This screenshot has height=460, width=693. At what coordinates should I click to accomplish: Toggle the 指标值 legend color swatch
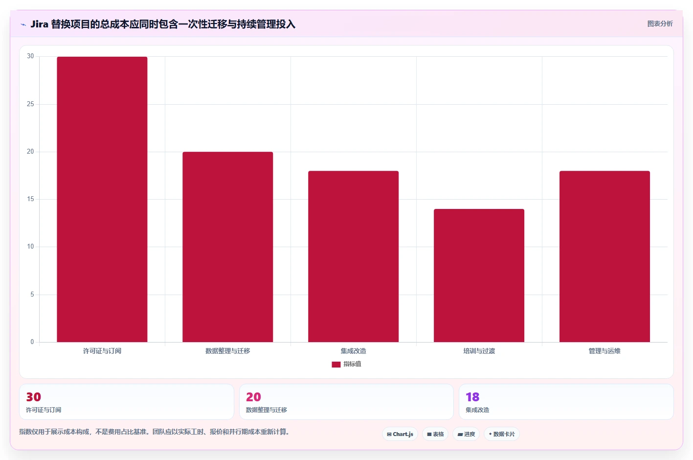[x=336, y=364]
